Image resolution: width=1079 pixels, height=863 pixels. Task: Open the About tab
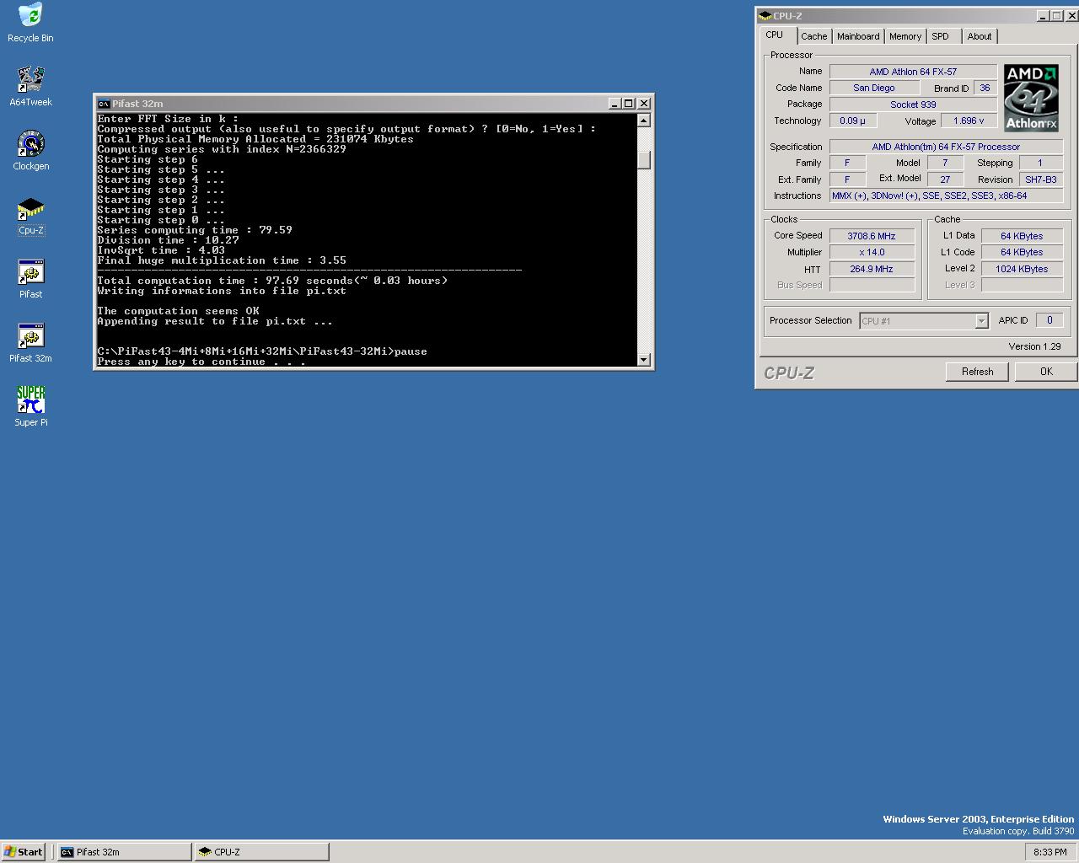pos(979,36)
